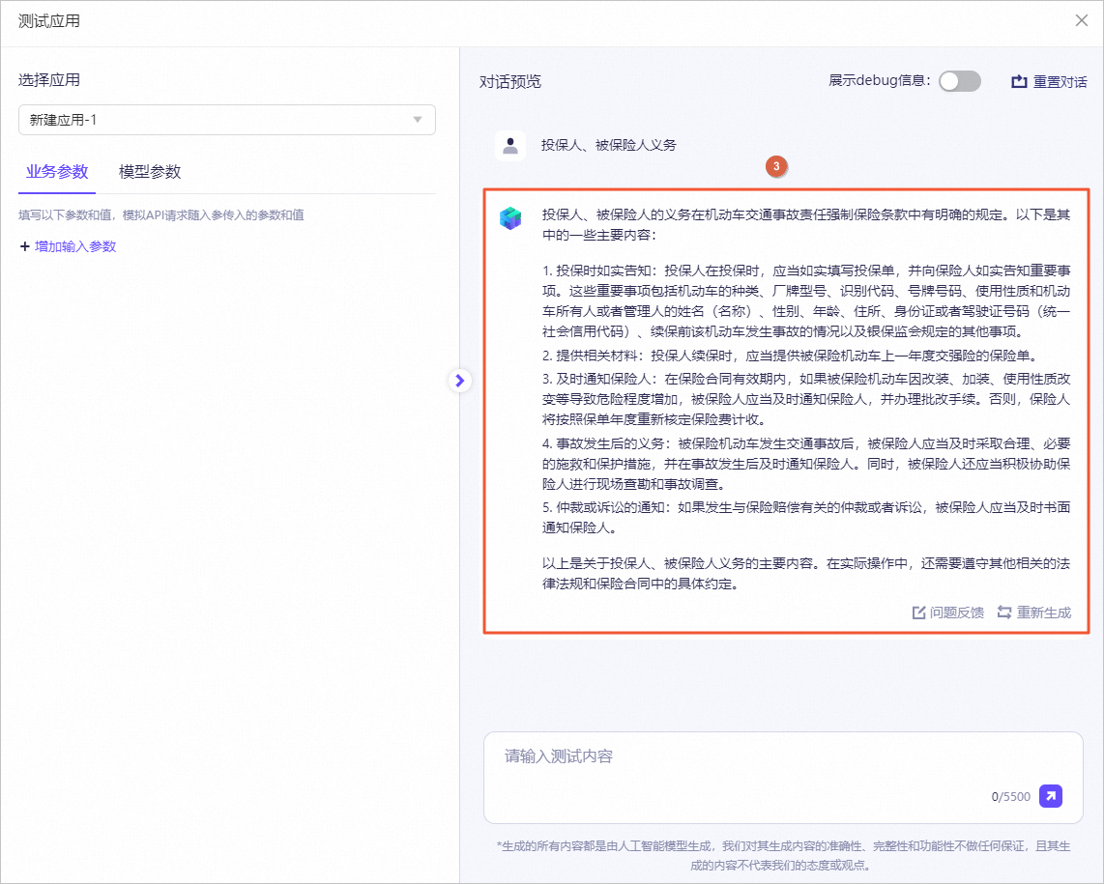Click the 选择应用 label

tap(49, 80)
